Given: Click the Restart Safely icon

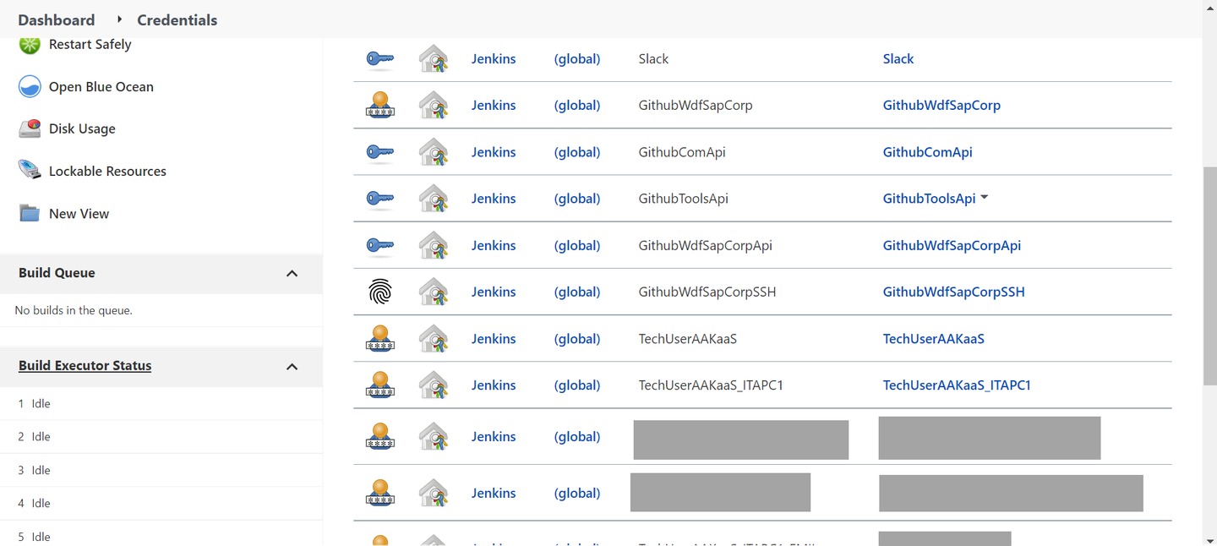Looking at the screenshot, I should pos(30,45).
